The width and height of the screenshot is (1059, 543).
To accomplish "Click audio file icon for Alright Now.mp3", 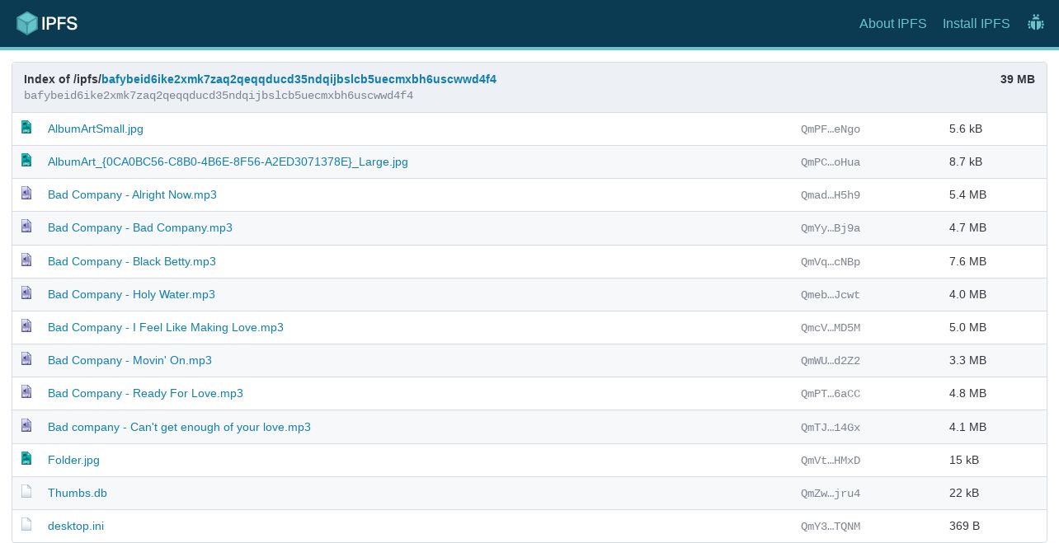I will (x=26, y=194).
